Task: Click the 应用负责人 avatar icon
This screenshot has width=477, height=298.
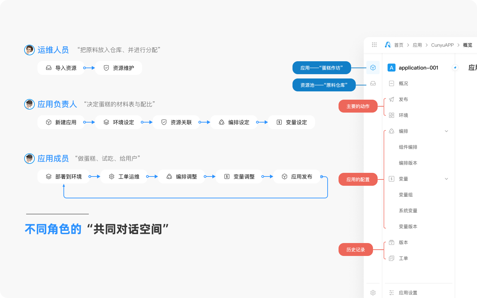Action: point(29,104)
